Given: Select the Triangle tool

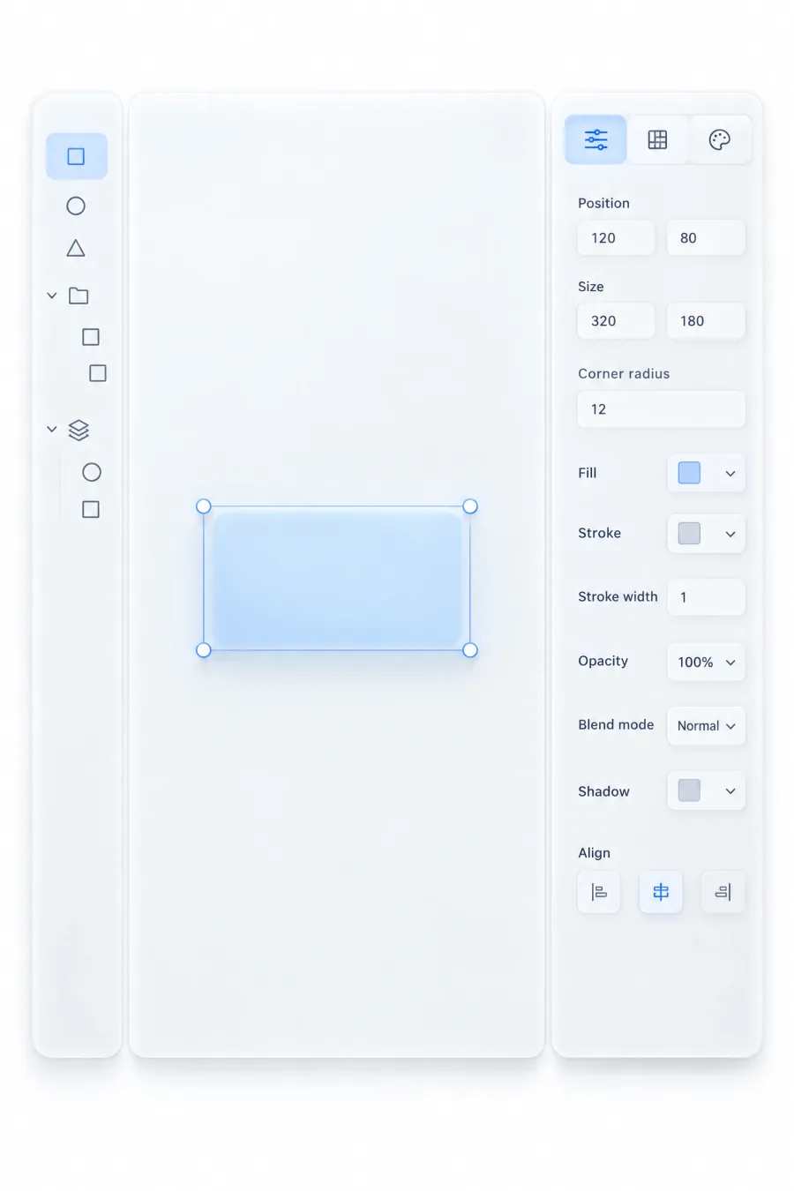Looking at the screenshot, I should 76,248.
